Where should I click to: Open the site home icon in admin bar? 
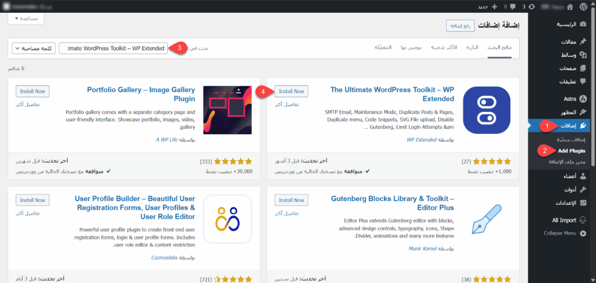coord(569,6)
